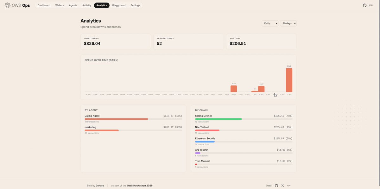The image size is (380, 189).
Task: Click the $43.00 (5%) amount
Action: (284, 150)
